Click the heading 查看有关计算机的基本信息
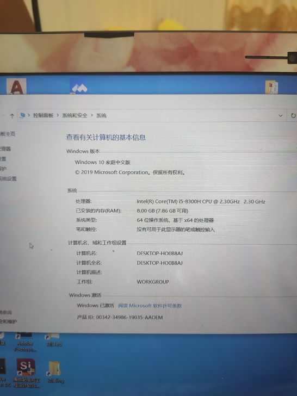 (106, 138)
